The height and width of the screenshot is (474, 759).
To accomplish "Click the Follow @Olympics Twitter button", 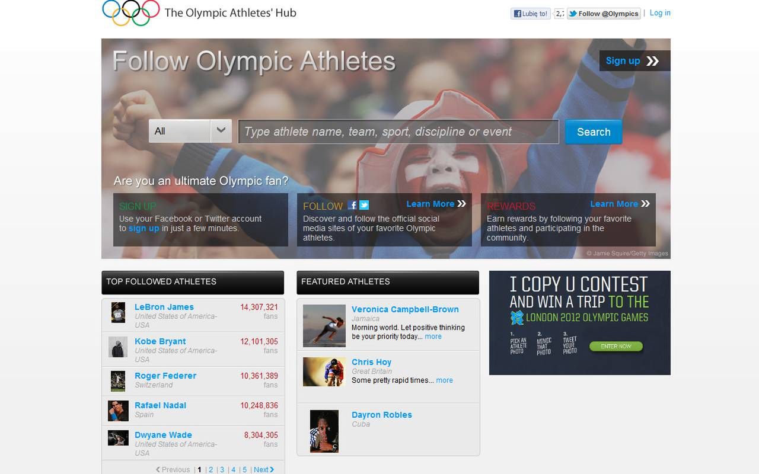I will pos(604,14).
